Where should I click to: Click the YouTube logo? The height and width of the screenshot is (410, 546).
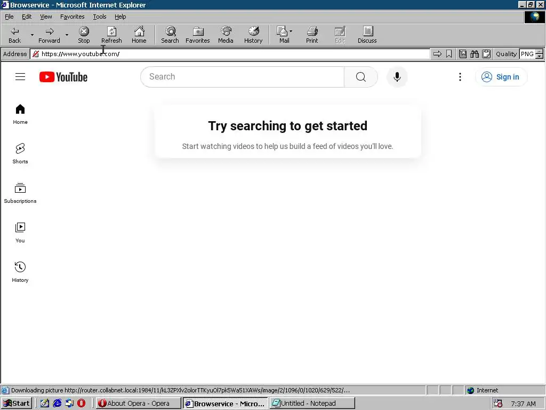[63, 77]
